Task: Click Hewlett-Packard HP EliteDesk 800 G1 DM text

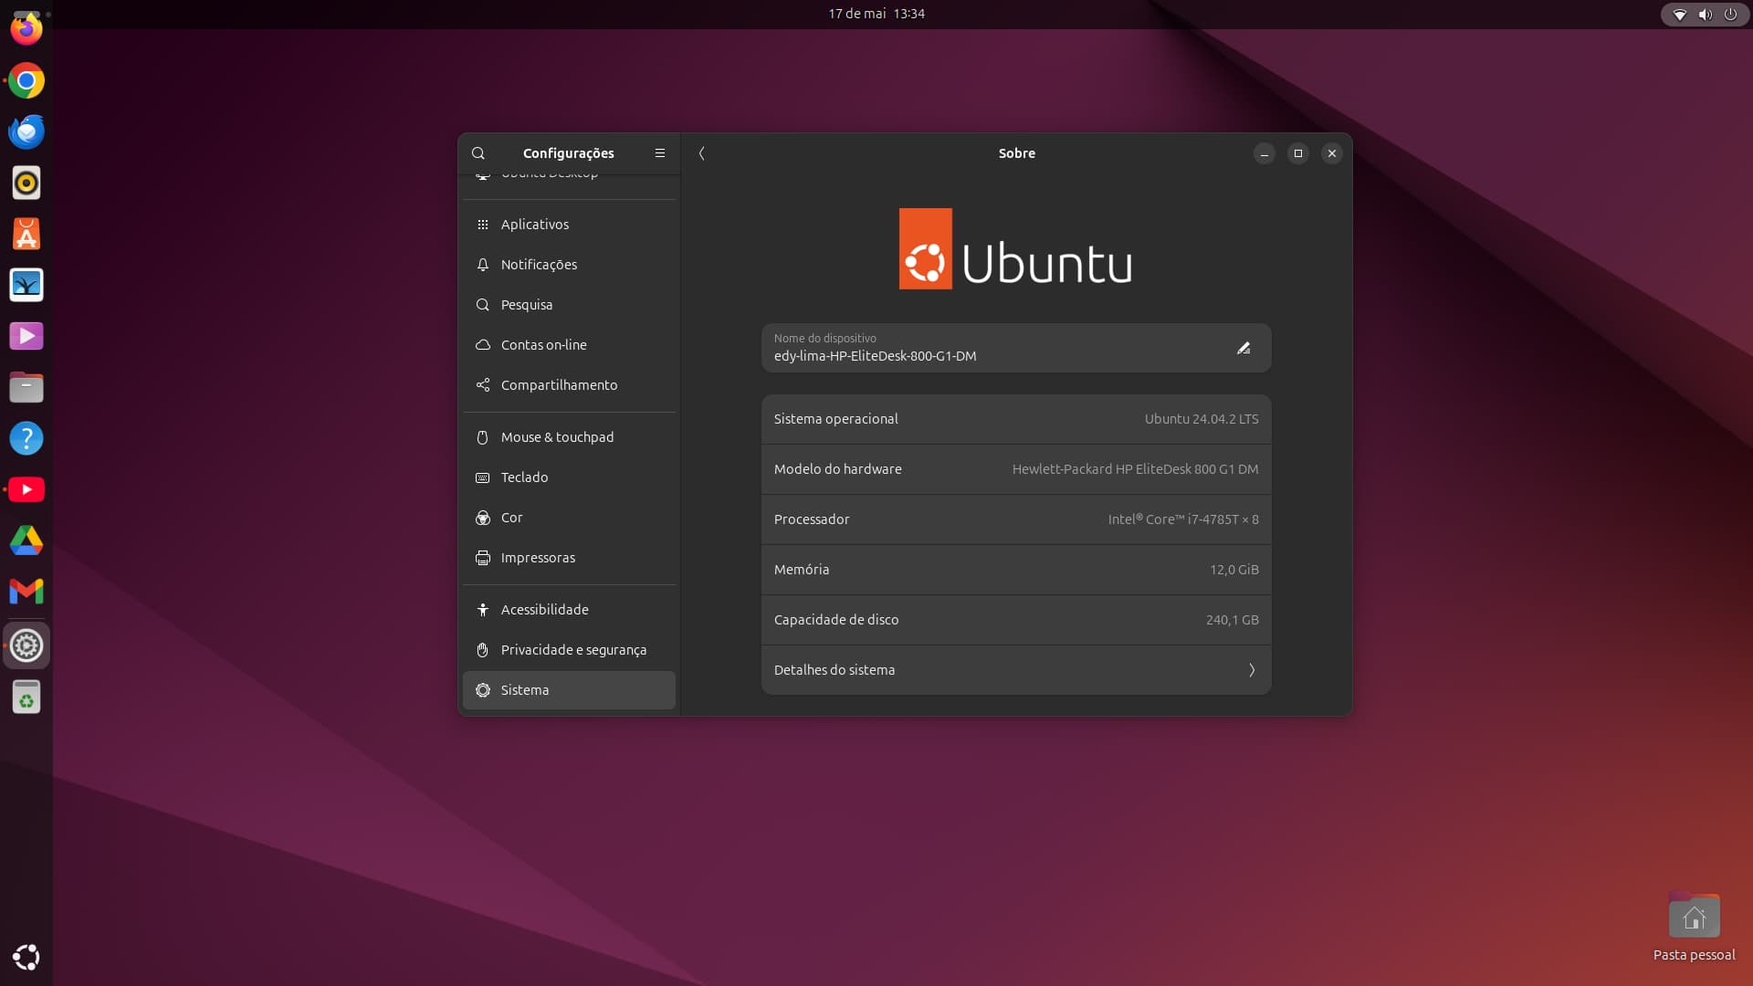Action: tap(1135, 469)
